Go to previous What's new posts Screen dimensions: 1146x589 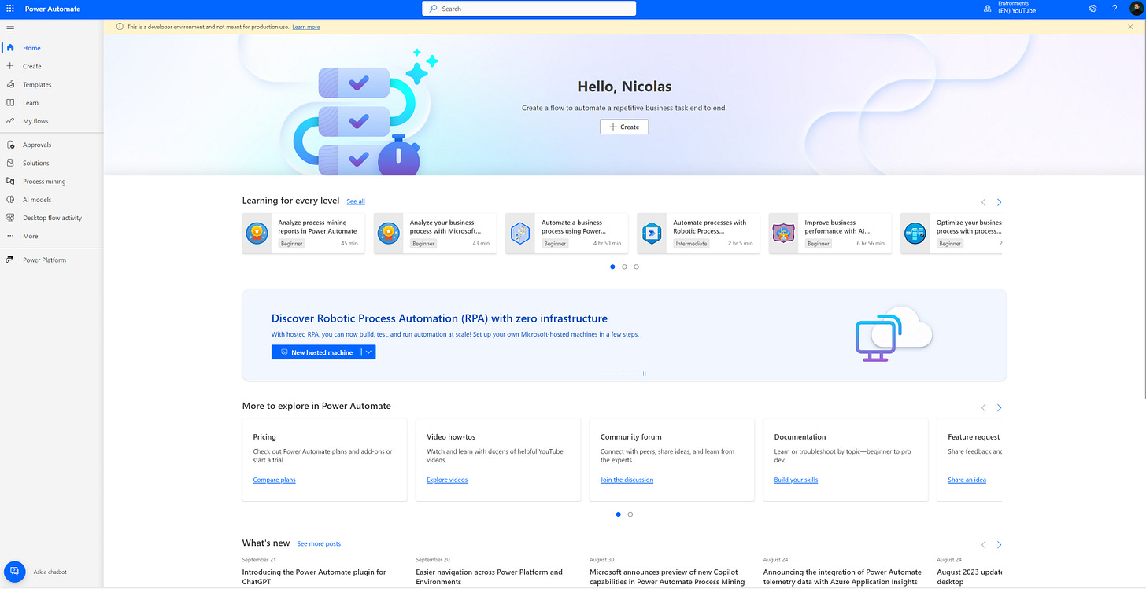coord(983,544)
